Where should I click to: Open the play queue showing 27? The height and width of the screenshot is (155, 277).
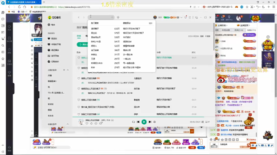[x=207, y=122]
